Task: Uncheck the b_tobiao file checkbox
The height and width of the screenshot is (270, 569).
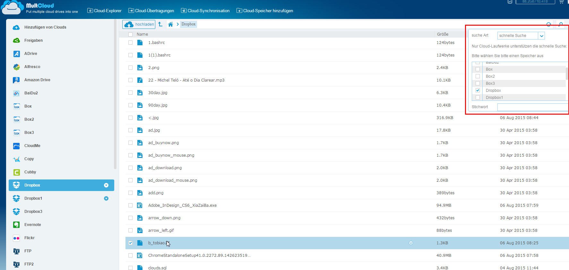Action: [x=130, y=243]
